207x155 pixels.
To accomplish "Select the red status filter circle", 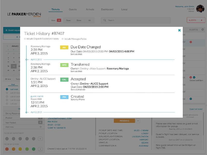I will coord(7,149).
